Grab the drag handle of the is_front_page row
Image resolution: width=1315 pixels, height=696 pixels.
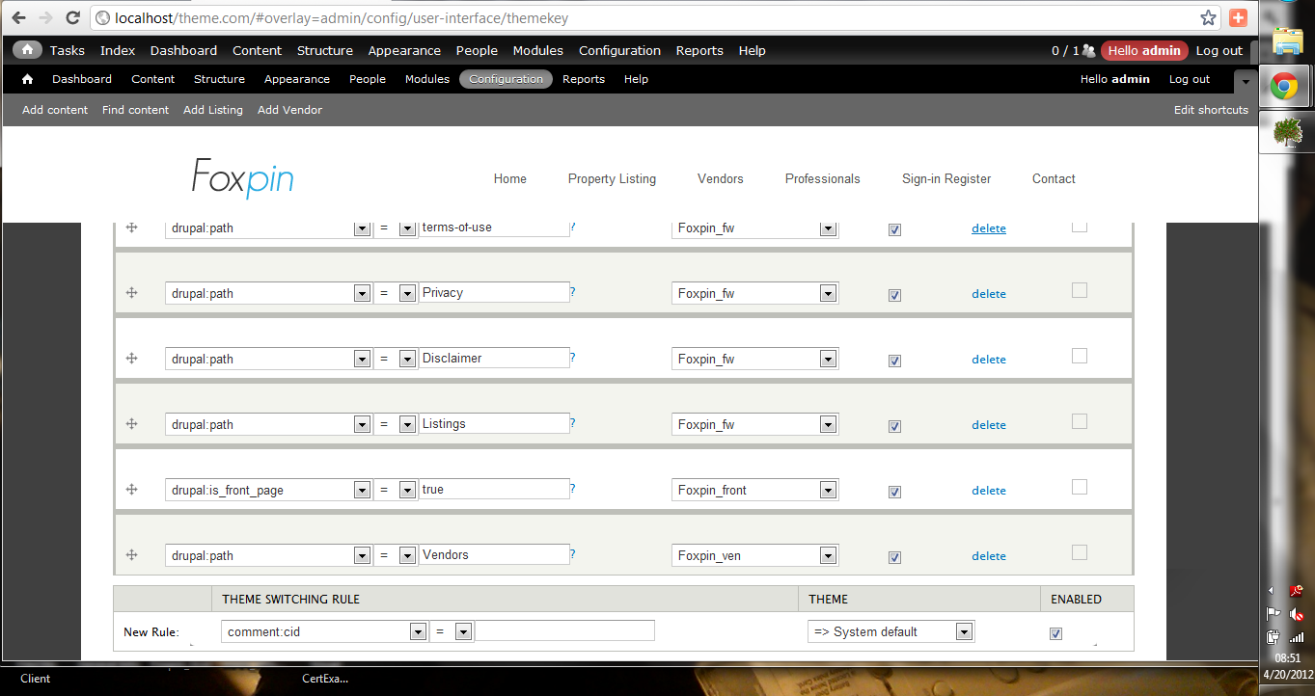(x=132, y=490)
